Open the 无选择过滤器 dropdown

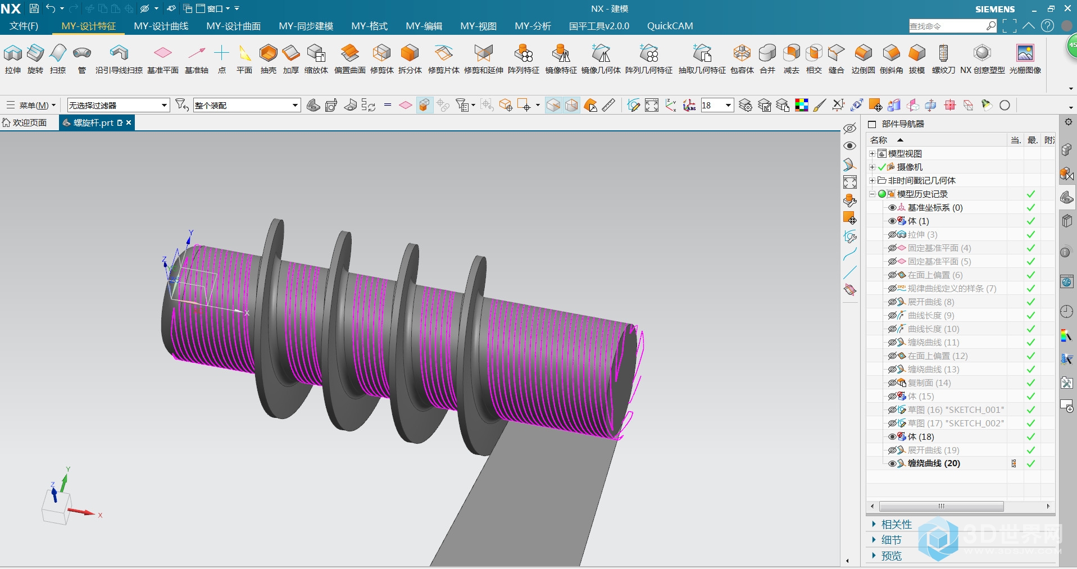click(x=119, y=105)
